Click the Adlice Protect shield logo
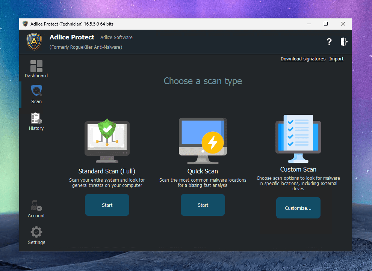 (x=34, y=42)
